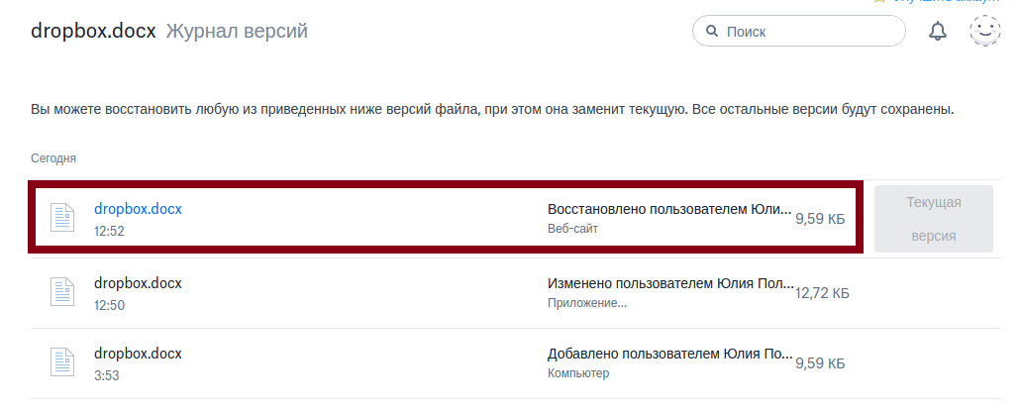Click the Текущая версия button
Image resolution: width=1020 pixels, height=410 pixels.
coord(934,219)
